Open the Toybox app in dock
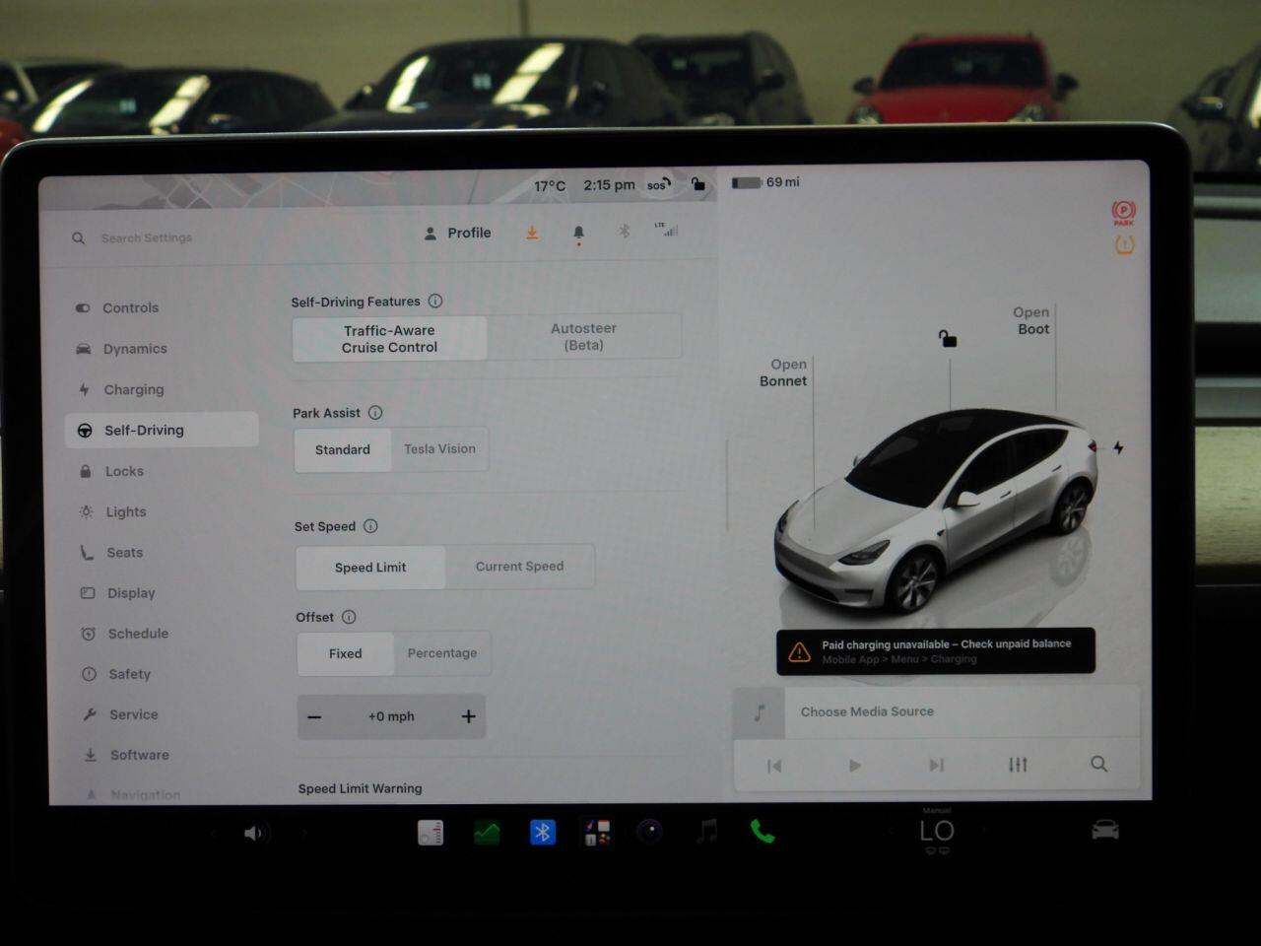The width and height of the screenshot is (1261, 946). coord(597,833)
